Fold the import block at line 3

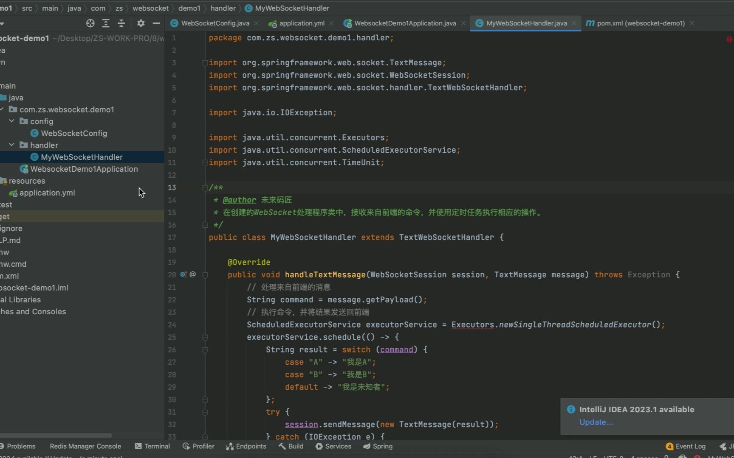(205, 63)
